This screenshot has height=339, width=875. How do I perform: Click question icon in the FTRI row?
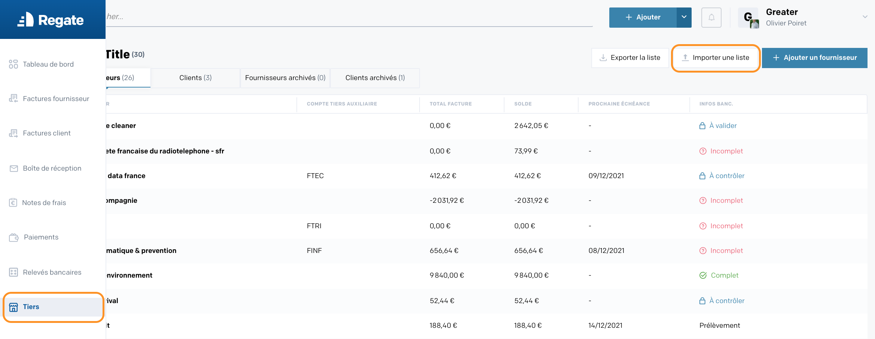point(703,226)
